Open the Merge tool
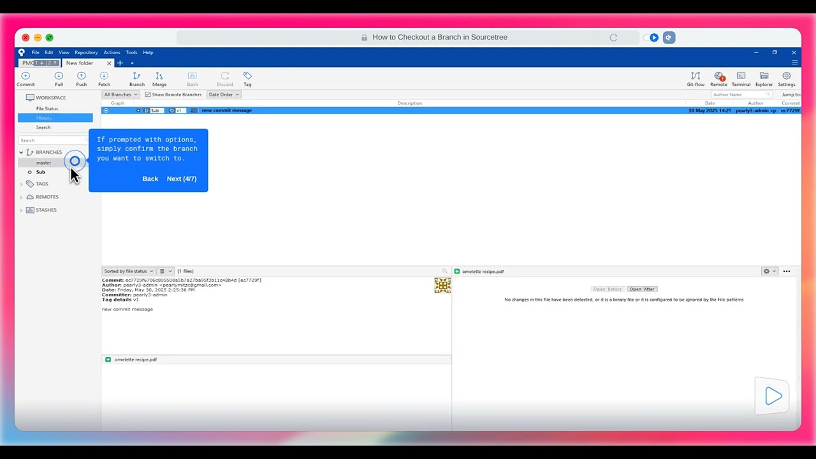The height and width of the screenshot is (459, 816). point(159,79)
